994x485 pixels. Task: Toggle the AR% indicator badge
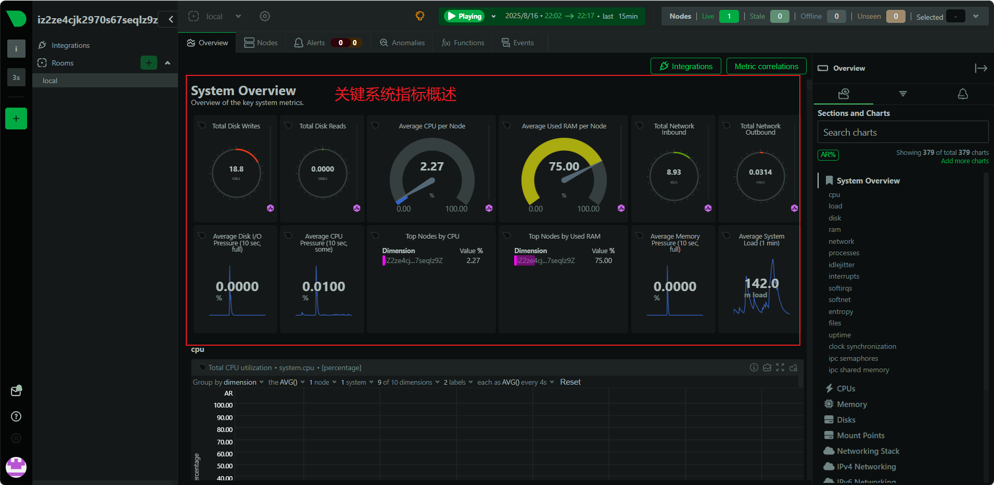[828, 155]
